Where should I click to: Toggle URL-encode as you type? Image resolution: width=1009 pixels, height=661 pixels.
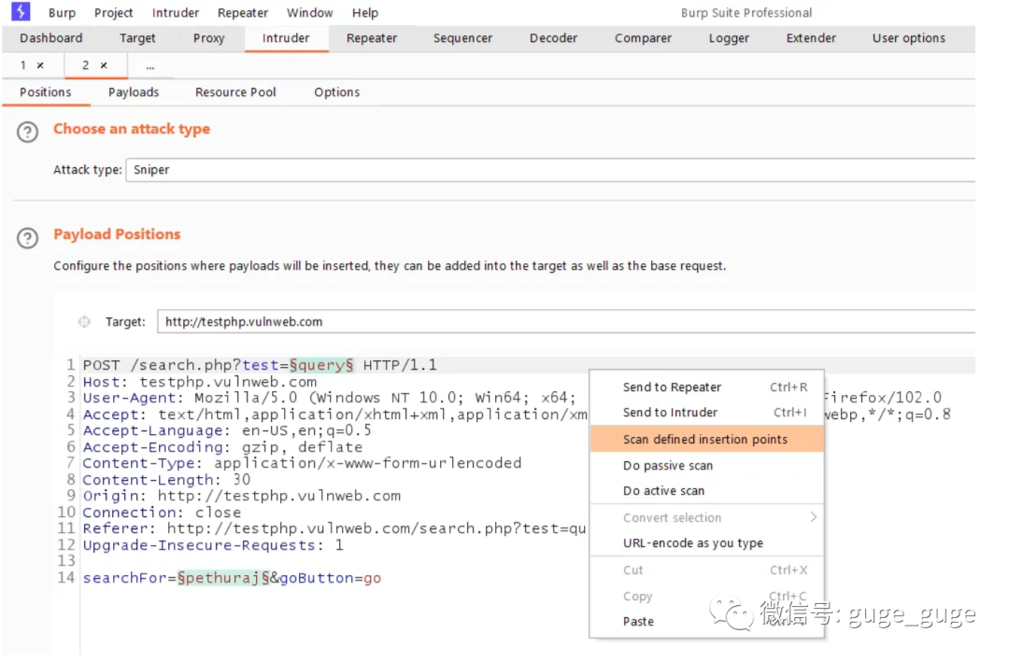[x=706, y=543]
